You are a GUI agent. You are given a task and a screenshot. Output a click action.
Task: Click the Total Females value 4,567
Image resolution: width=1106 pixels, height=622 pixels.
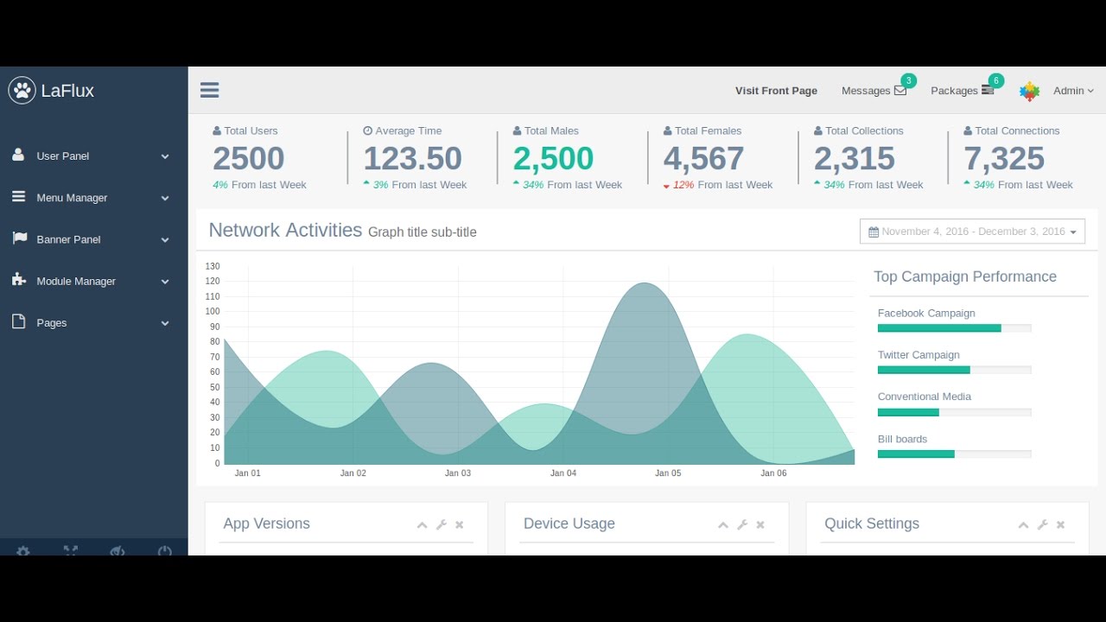[703, 159]
